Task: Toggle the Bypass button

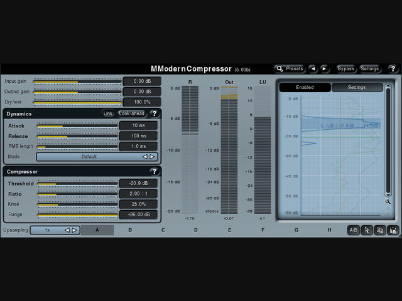Action: point(345,68)
